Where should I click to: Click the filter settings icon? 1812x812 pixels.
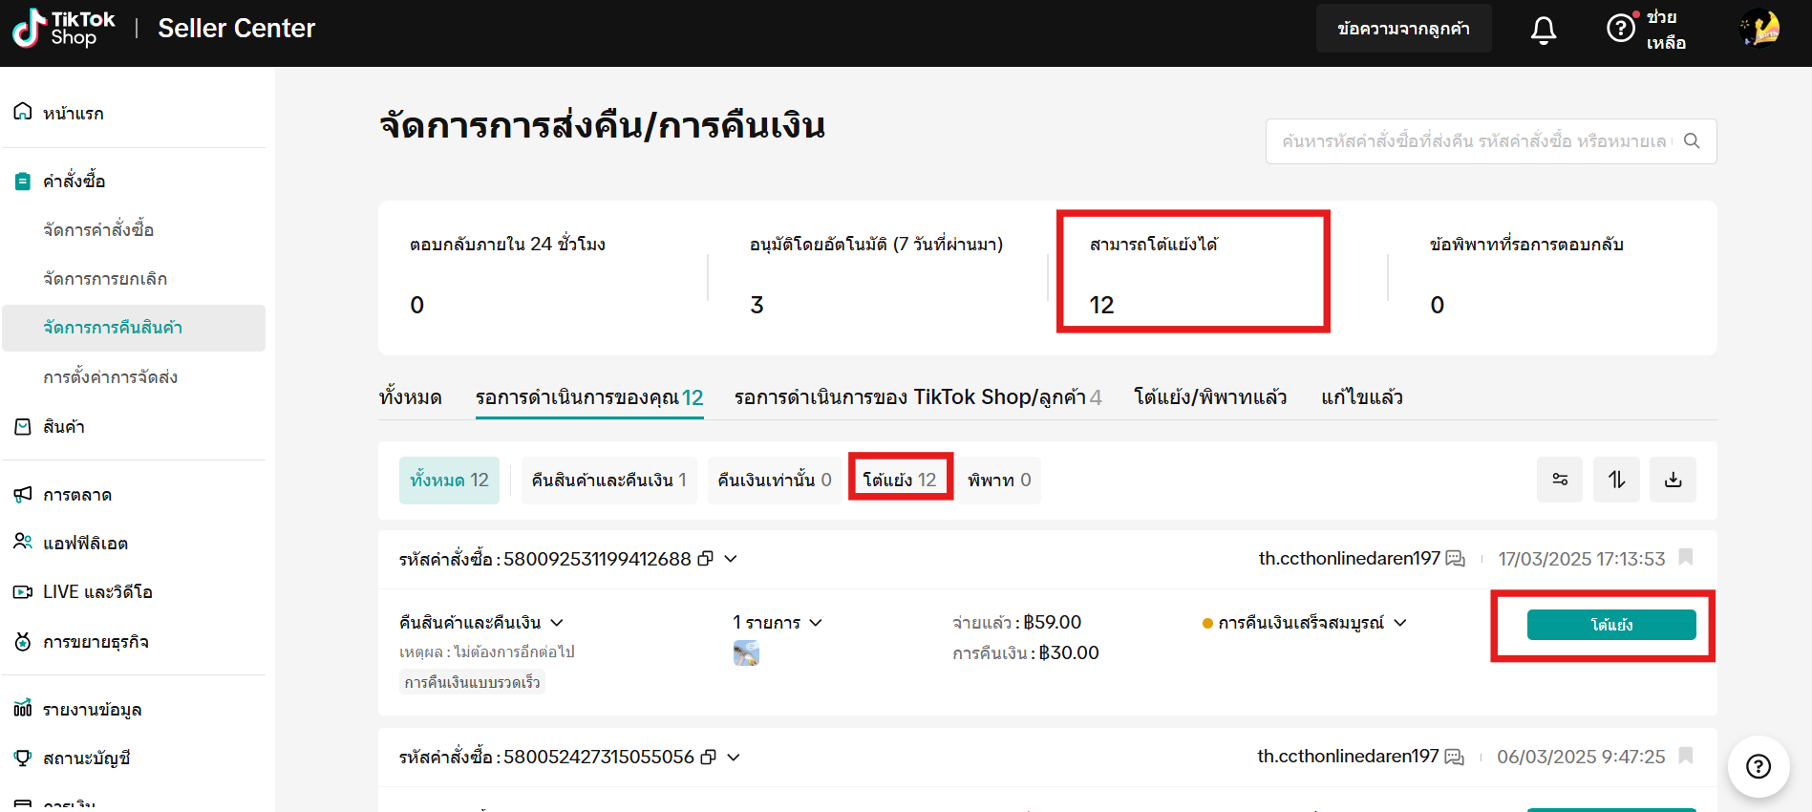1559,480
